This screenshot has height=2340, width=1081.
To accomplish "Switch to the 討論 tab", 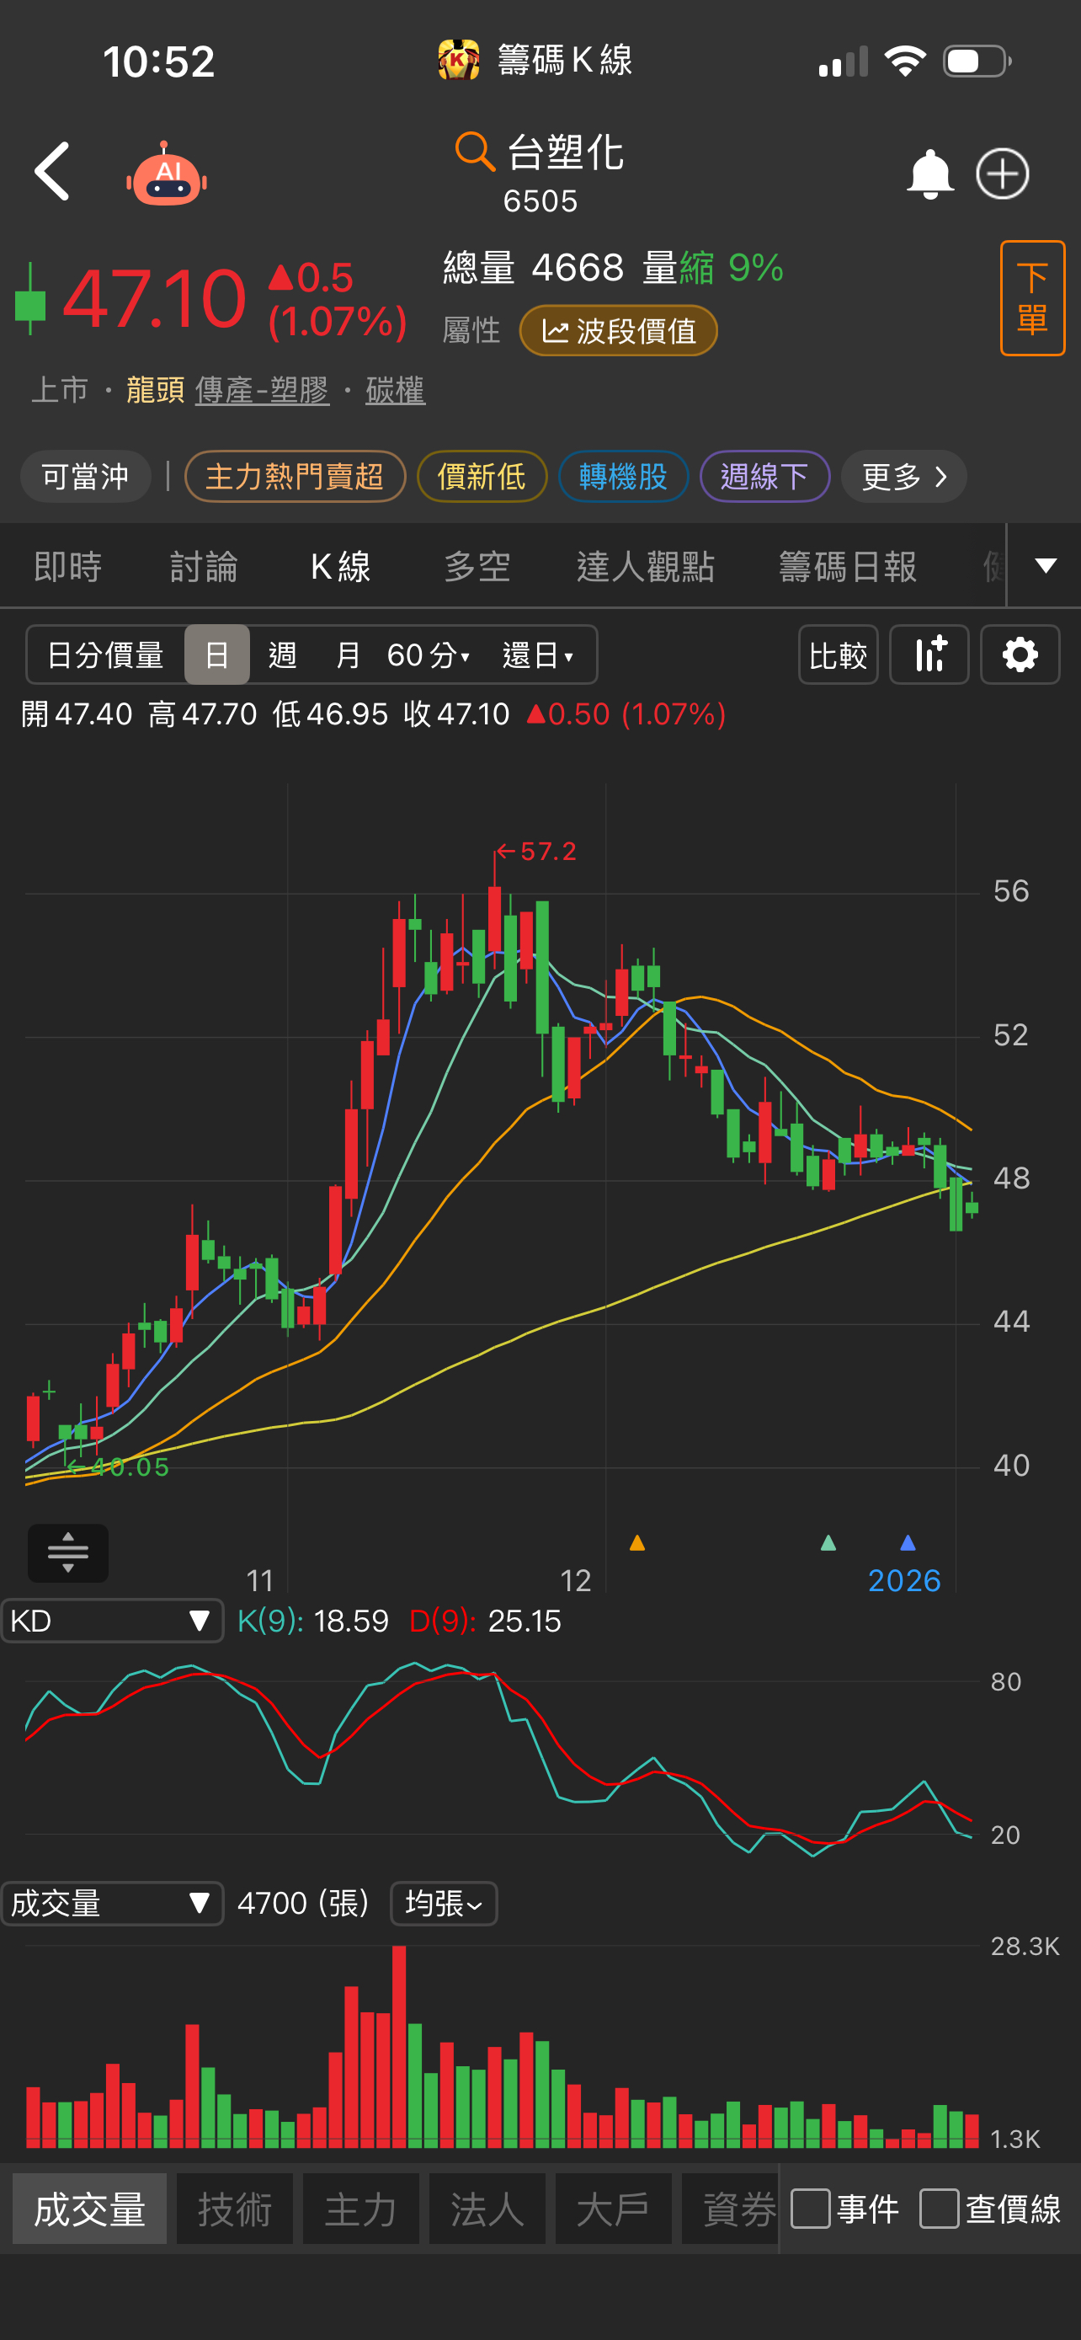I will coord(205,567).
